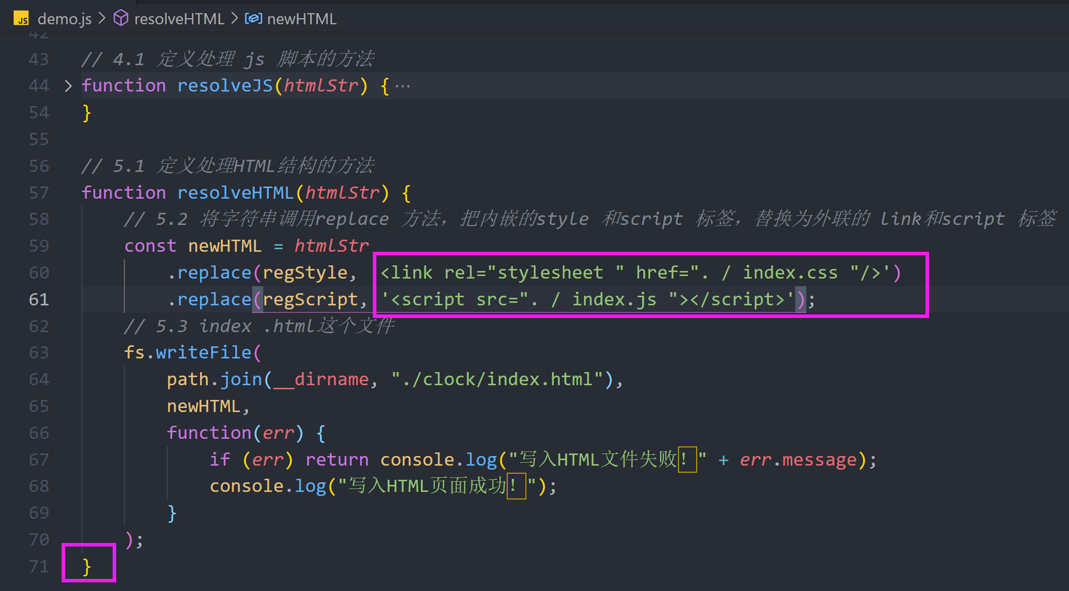This screenshot has height=591, width=1069.
Task: Click the first breadcrumb chevron after demo.js
Action: coord(102,18)
